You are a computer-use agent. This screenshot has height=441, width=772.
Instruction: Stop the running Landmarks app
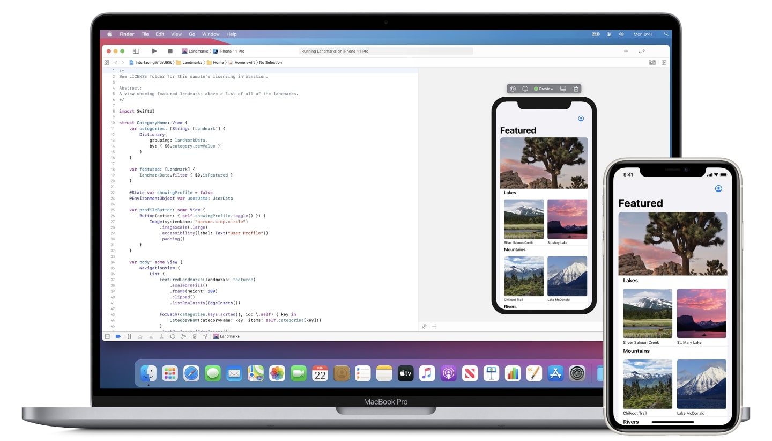click(x=170, y=51)
